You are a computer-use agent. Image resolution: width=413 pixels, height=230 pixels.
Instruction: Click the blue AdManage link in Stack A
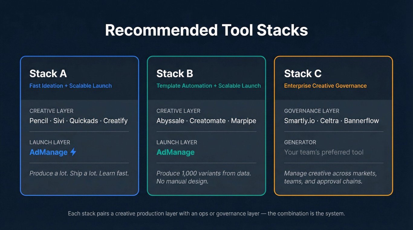pos(48,152)
